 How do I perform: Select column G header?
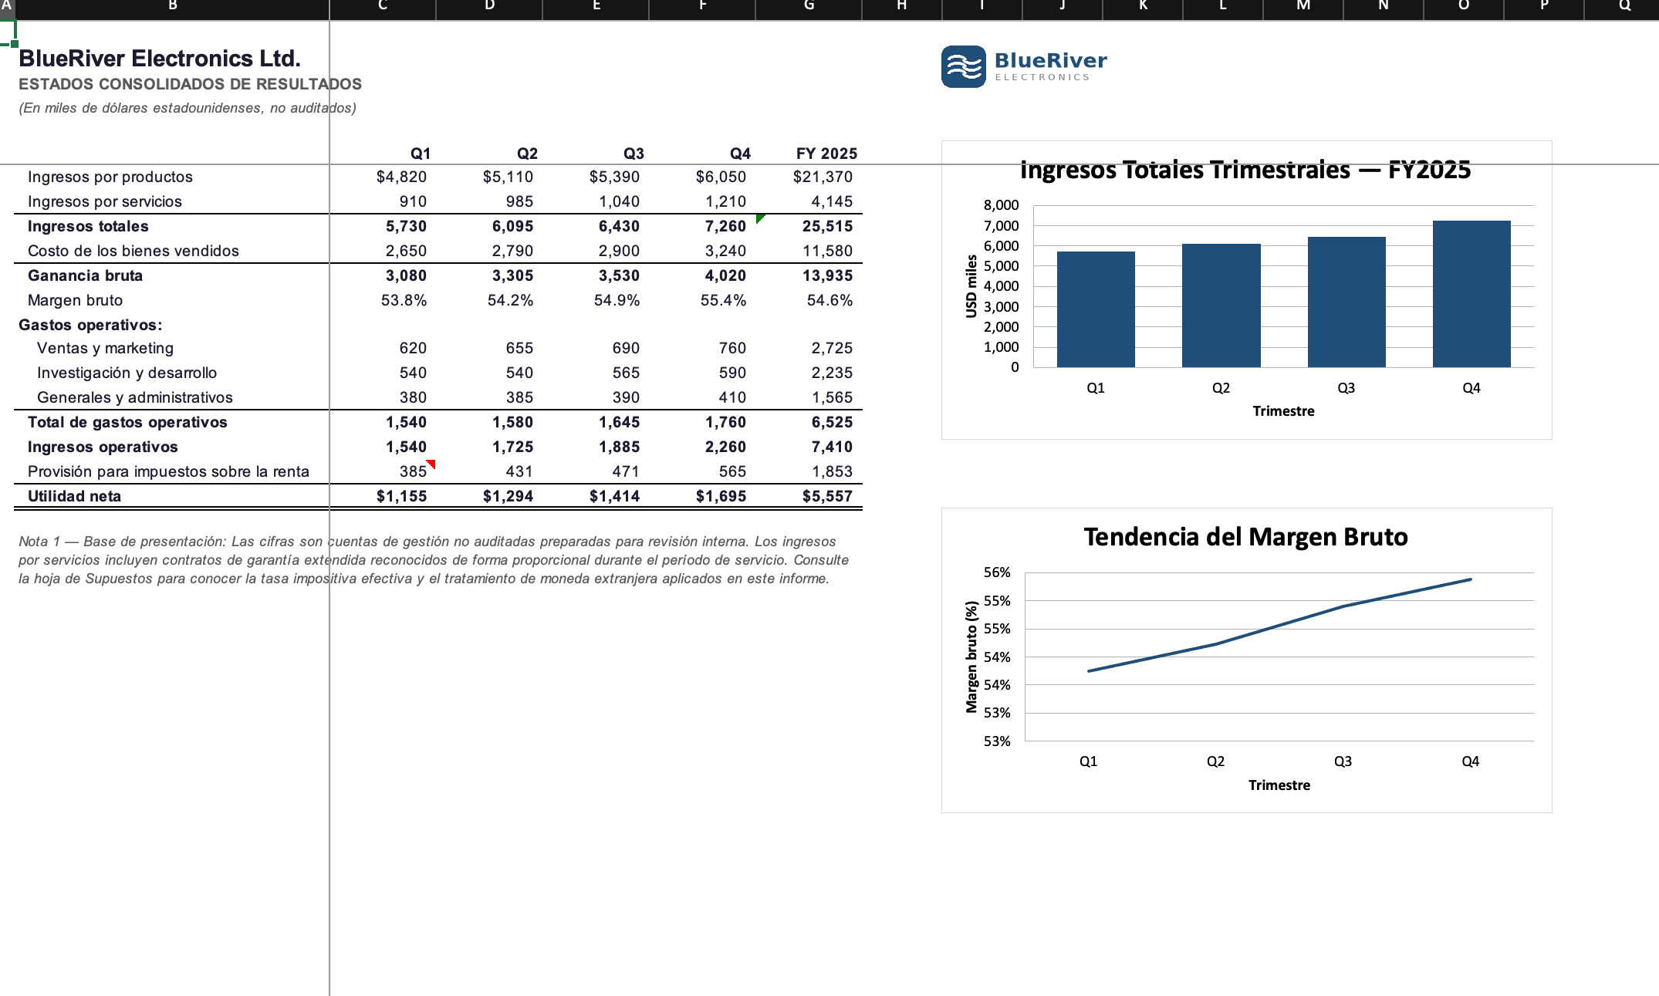tap(809, 7)
